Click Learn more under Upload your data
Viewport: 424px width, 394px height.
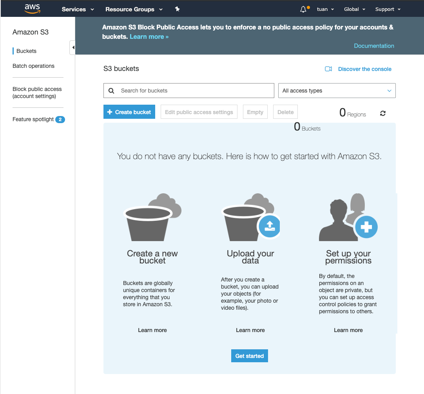[250, 330]
